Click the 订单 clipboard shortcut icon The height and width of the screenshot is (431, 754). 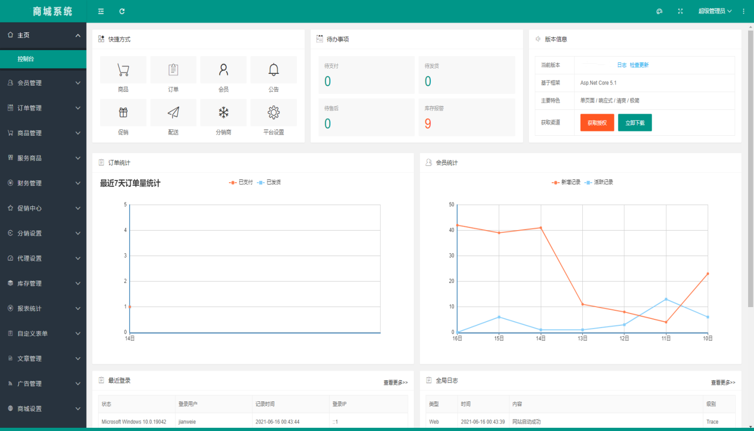(x=173, y=70)
